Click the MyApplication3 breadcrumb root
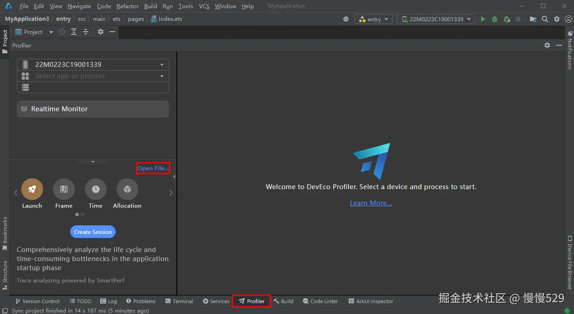Screen dimensions: 574x314 pos(27,19)
